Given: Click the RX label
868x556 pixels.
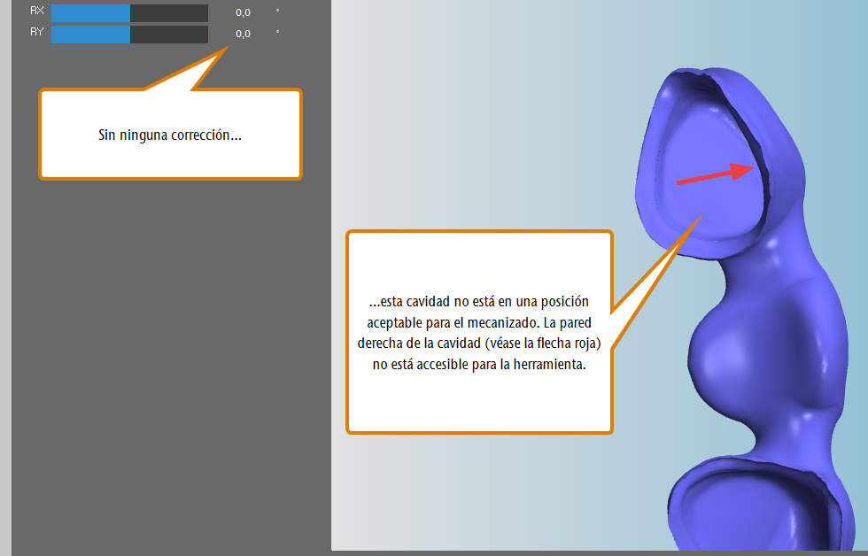Looking at the screenshot, I should (x=36, y=11).
